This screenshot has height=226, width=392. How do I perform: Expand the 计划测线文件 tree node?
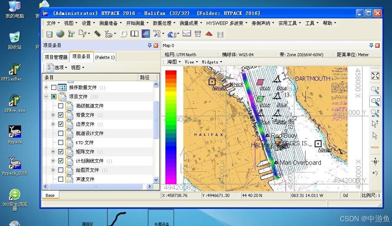[53, 161]
